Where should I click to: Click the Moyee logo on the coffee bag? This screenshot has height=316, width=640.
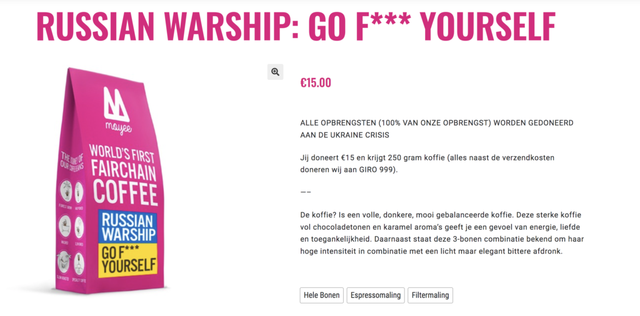[x=116, y=107]
